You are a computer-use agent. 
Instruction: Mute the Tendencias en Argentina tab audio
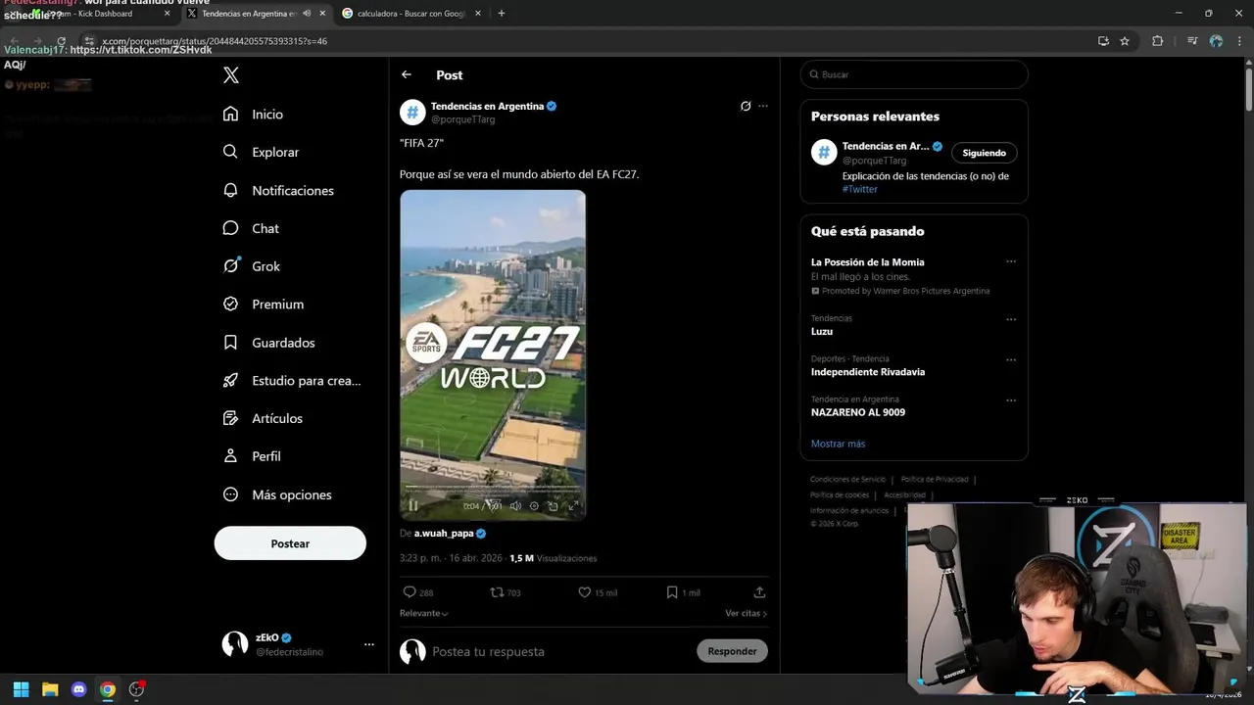click(x=307, y=14)
